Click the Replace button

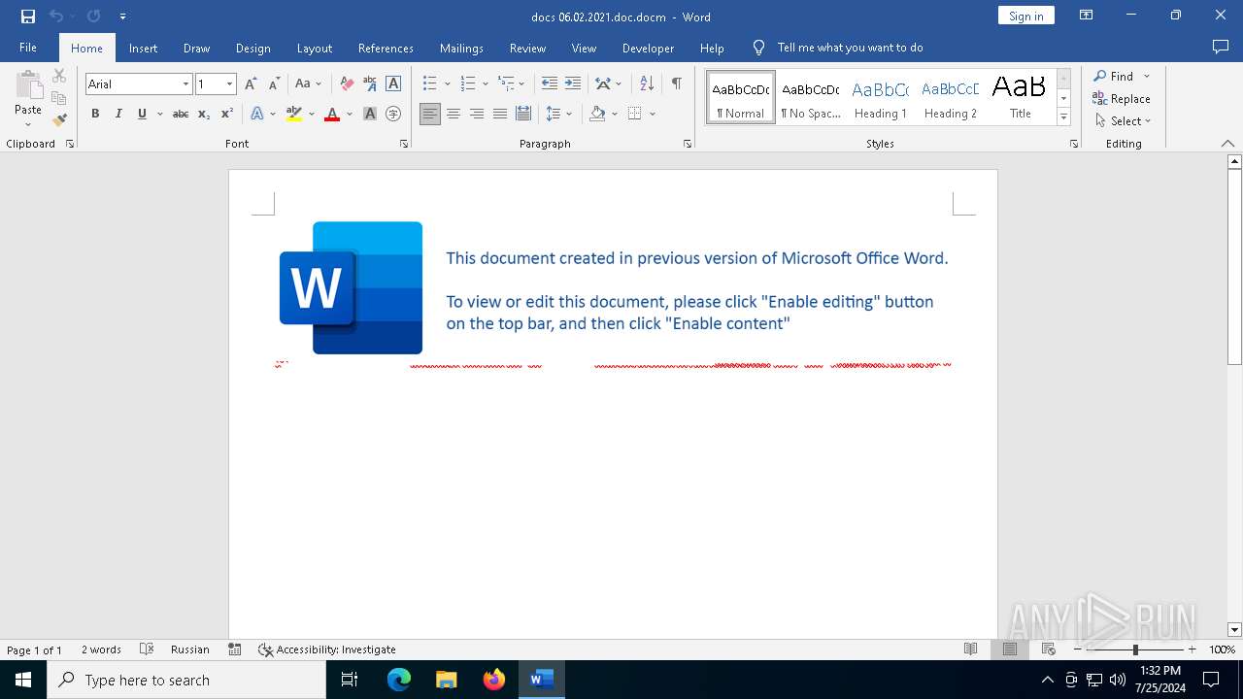tap(1122, 99)
